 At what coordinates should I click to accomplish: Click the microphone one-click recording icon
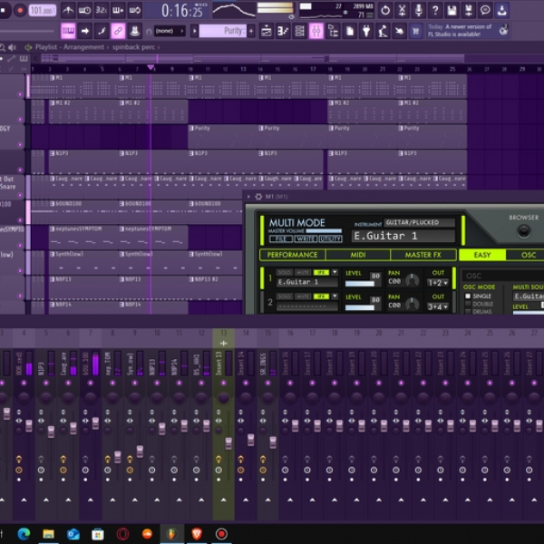(418, 10)
